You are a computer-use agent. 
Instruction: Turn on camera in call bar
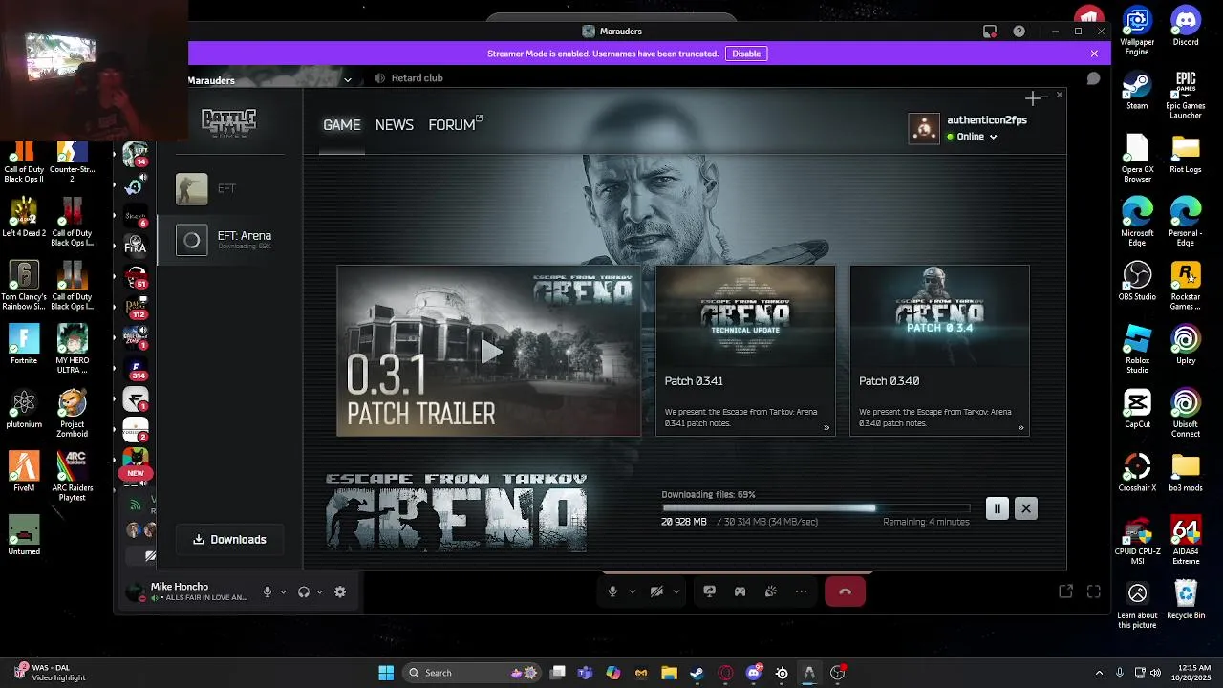point(656,591)
